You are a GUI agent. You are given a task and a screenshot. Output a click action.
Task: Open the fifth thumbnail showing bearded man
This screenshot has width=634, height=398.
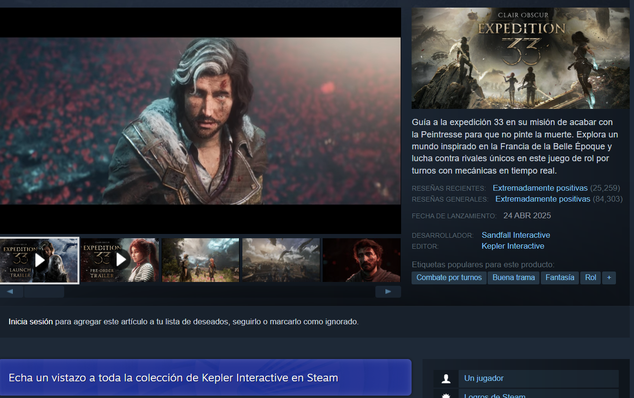tap(362, 260)
